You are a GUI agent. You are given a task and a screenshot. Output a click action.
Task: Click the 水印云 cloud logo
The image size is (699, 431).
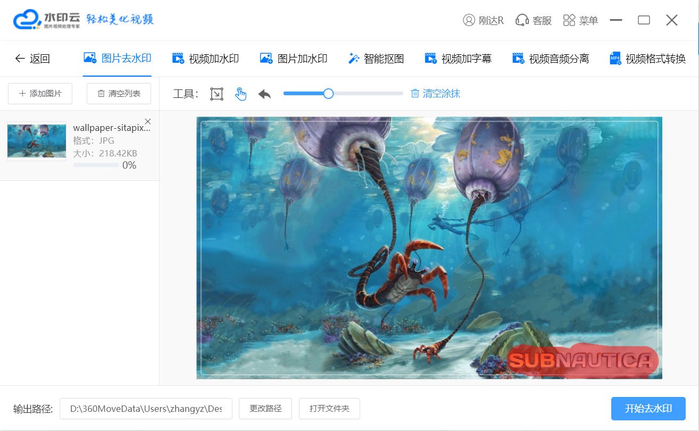(x=28, y=20)
